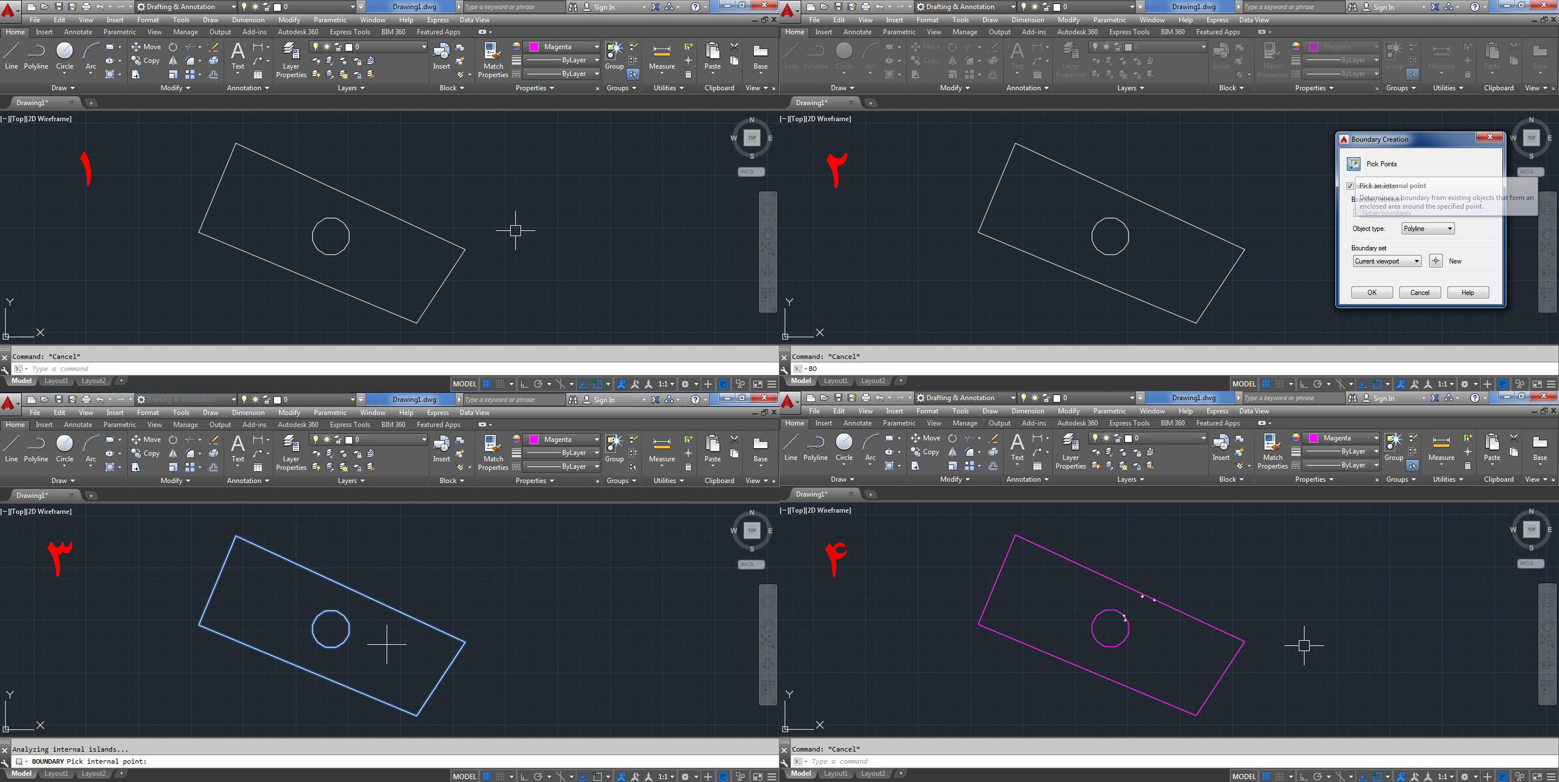
Task: Expand the Layers panel in the bottom-right window
Action: pyautogui.click(x=1130, y=479)
